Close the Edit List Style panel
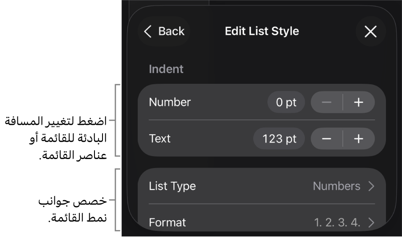The image size is (402, 238). pyautogui.click(x=370, y=31)
